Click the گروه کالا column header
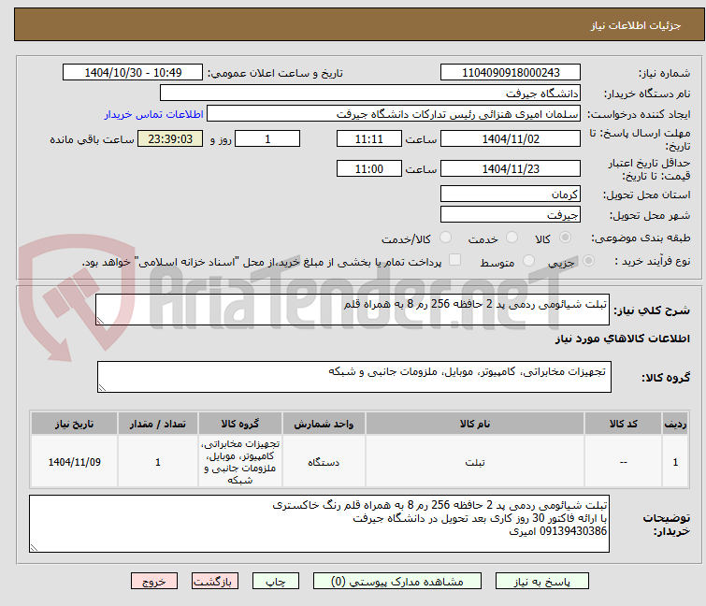The image size is (706, 606). [x=240, y=424]
